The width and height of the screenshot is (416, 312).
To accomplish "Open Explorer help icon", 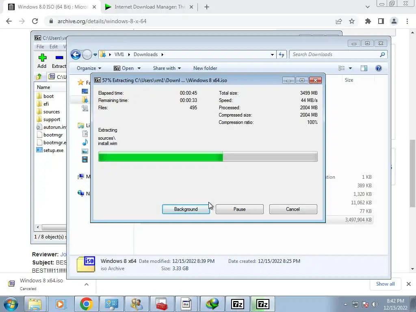I will [379, 68].
